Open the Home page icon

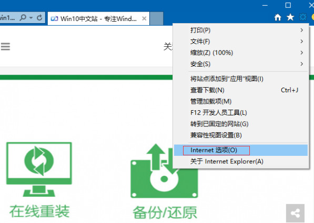[278, 17]
